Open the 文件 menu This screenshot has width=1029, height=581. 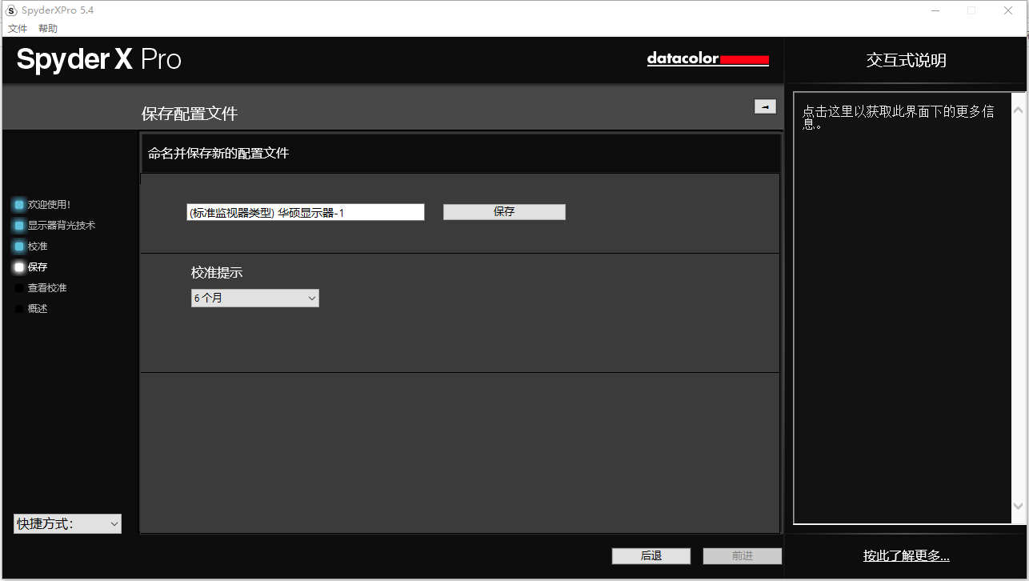click(18, 29)
